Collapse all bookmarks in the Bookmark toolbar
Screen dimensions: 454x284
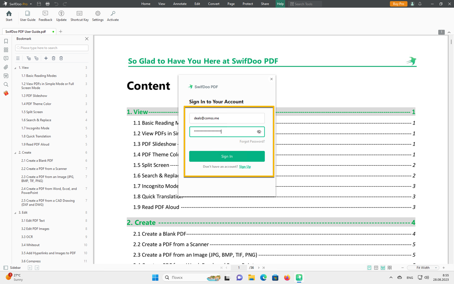(x=36, y=58)
